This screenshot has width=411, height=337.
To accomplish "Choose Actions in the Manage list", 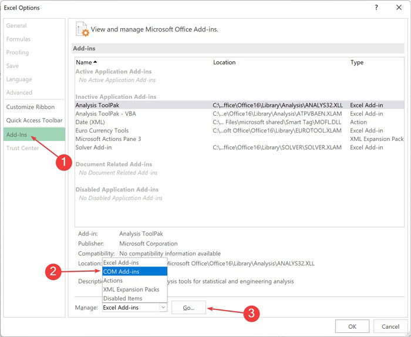I will point(134,281).
